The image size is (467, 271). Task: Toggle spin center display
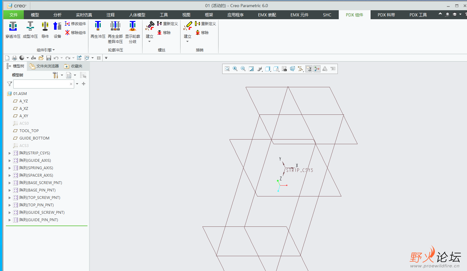click(317, 69)
